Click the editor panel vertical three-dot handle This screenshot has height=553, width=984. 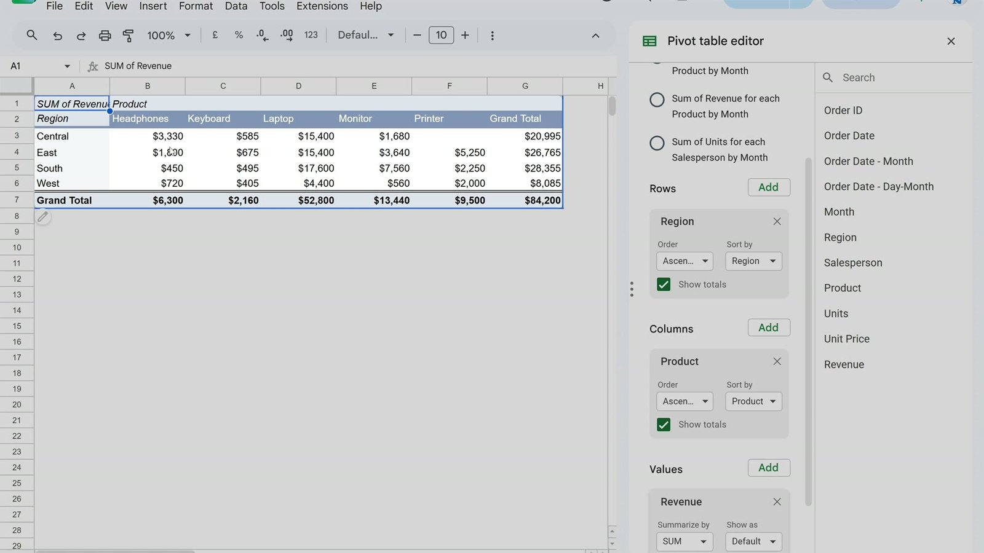pyautogui.click(x=632, y=289)
